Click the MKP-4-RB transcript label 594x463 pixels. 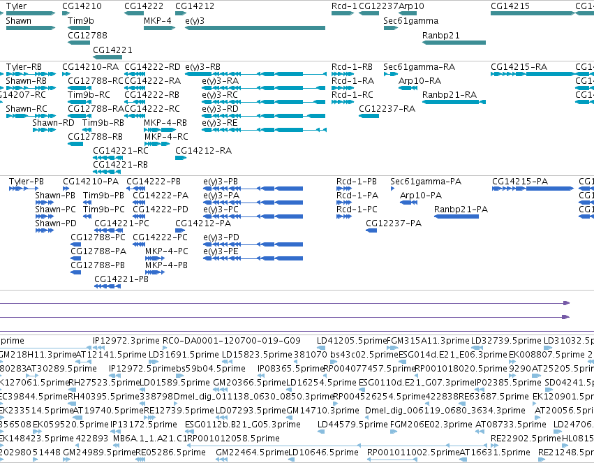tap(165, 123)
